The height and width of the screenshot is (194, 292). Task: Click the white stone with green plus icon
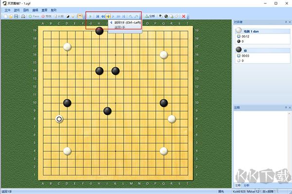[171, 16]
